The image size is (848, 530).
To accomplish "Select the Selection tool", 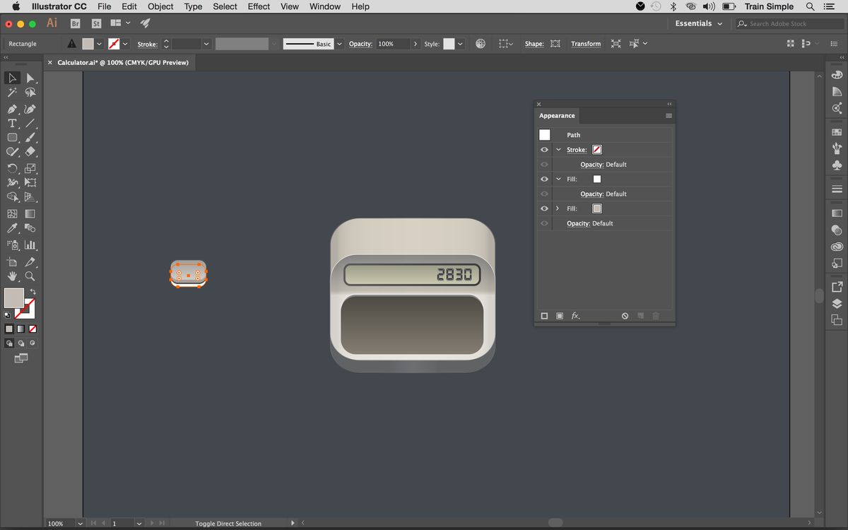I will (12, 78).
